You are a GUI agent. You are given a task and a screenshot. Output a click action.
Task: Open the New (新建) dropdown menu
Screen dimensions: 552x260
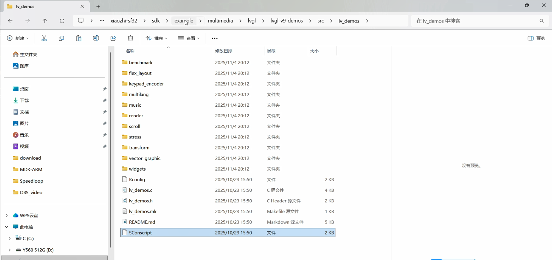click(18, 38)
